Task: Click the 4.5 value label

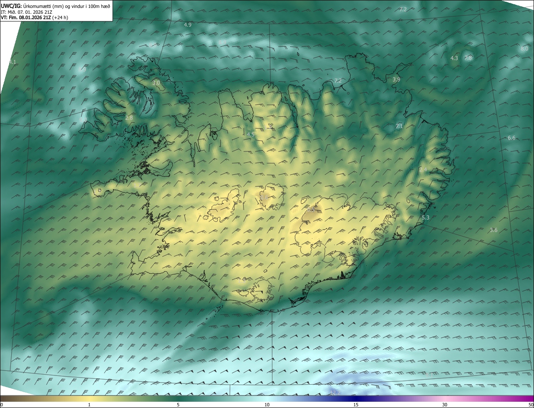Action: 250,135
